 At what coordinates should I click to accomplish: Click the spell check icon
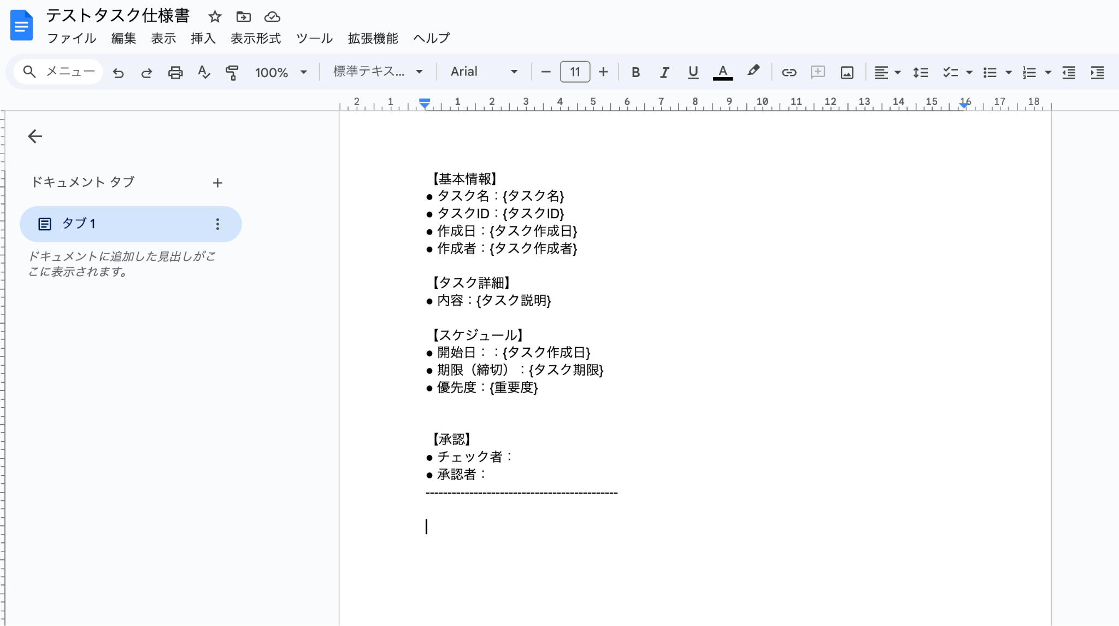204,72
